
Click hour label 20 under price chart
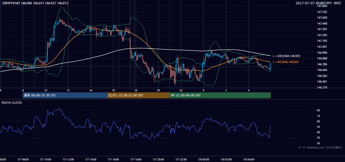[158, 90]
